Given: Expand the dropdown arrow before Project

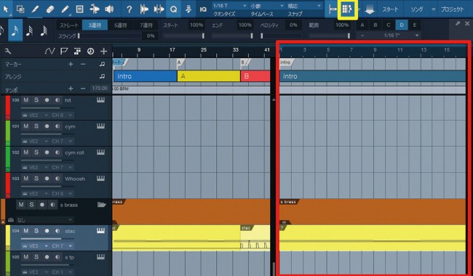Looking at the screenshot, I should [x=433, y=9].
